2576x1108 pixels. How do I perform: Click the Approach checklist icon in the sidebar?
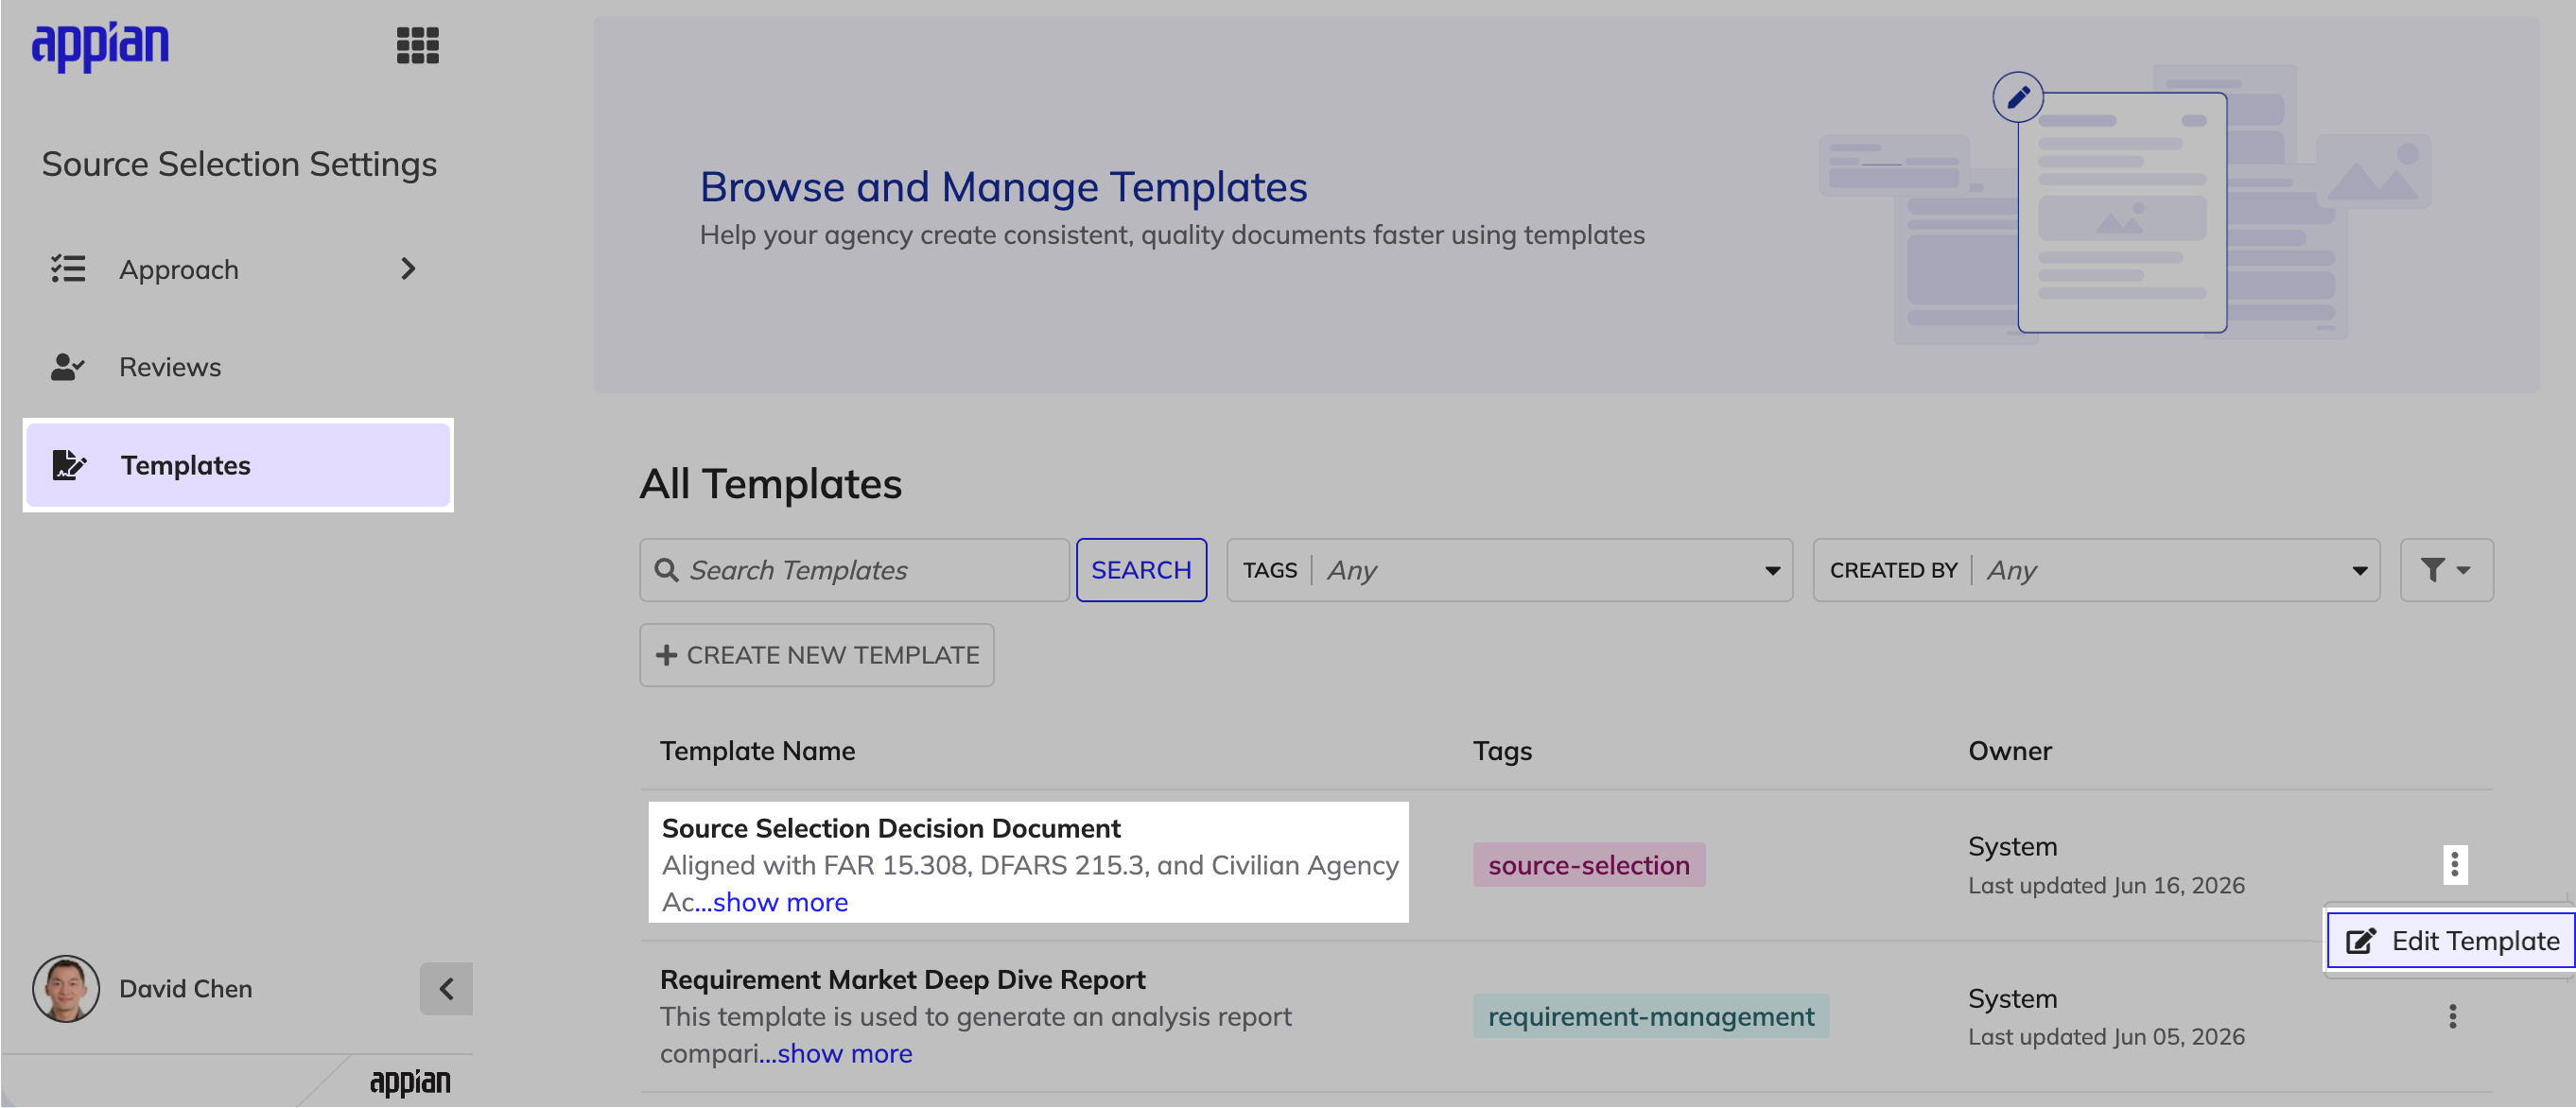pos(68,269)
